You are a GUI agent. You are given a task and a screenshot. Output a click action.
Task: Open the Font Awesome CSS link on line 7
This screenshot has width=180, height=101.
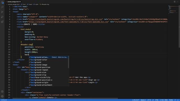point(68,22)
